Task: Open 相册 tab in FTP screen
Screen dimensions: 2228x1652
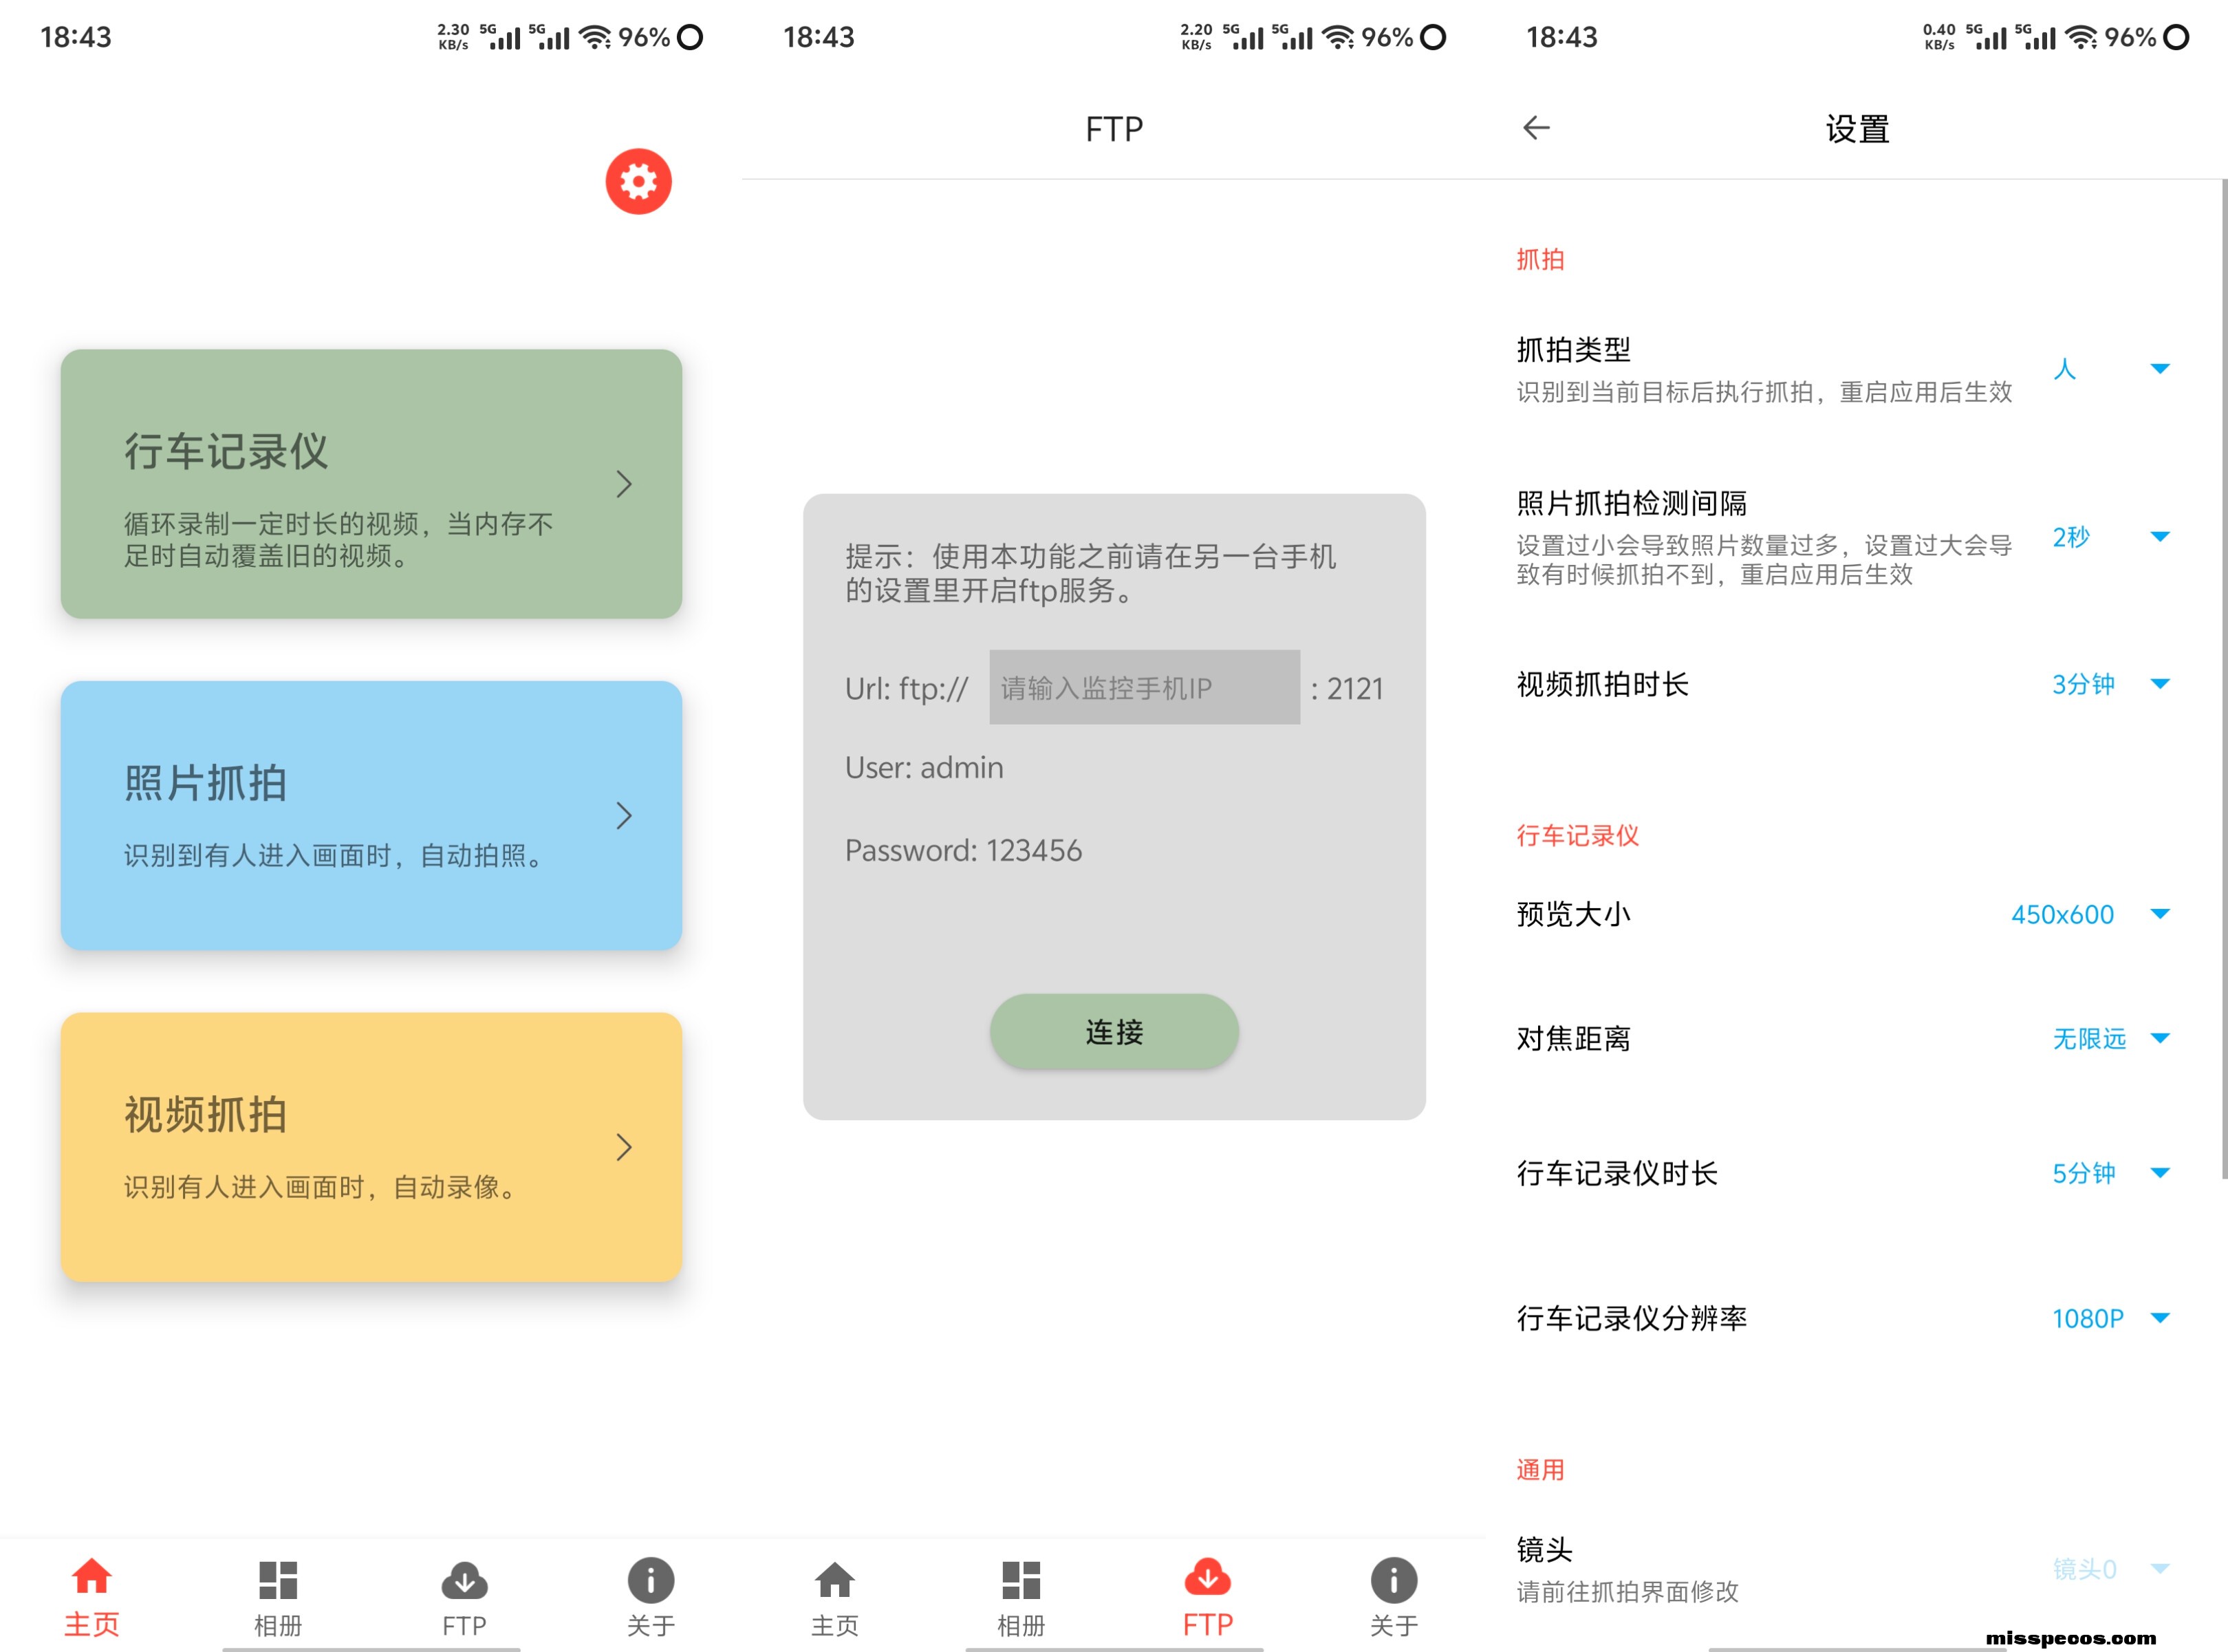Action: pos(1021,1581)
